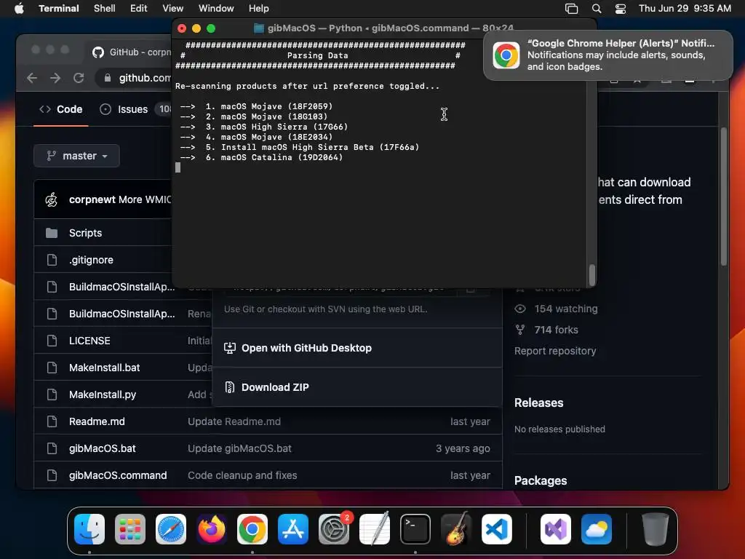This screenshot has width=745, height=559.
Task: Go back in the Chrome window
Action: tap(32, 78)
